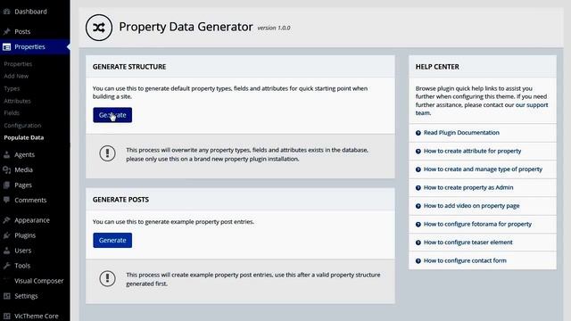Image resolution: width=571 pixels, height=321 pixels.
Task: Open the Attributes submenu item
Action: 17,101
